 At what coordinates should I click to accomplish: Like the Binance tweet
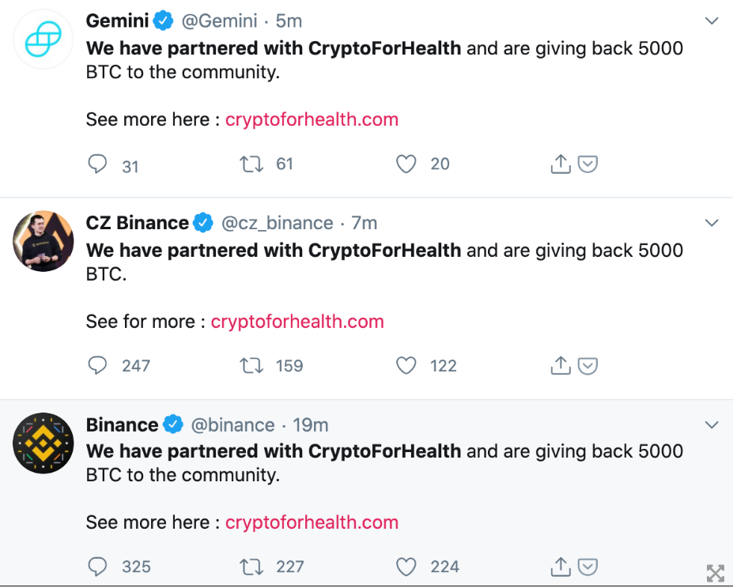(x=406, y=567)
